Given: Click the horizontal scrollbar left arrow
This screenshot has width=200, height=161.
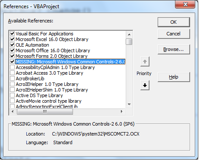Looking at the screenshot, I should point(13,111).
